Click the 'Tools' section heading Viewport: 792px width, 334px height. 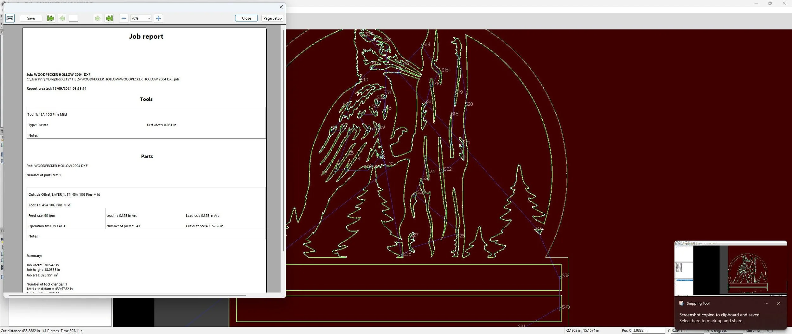coord(146,99)
